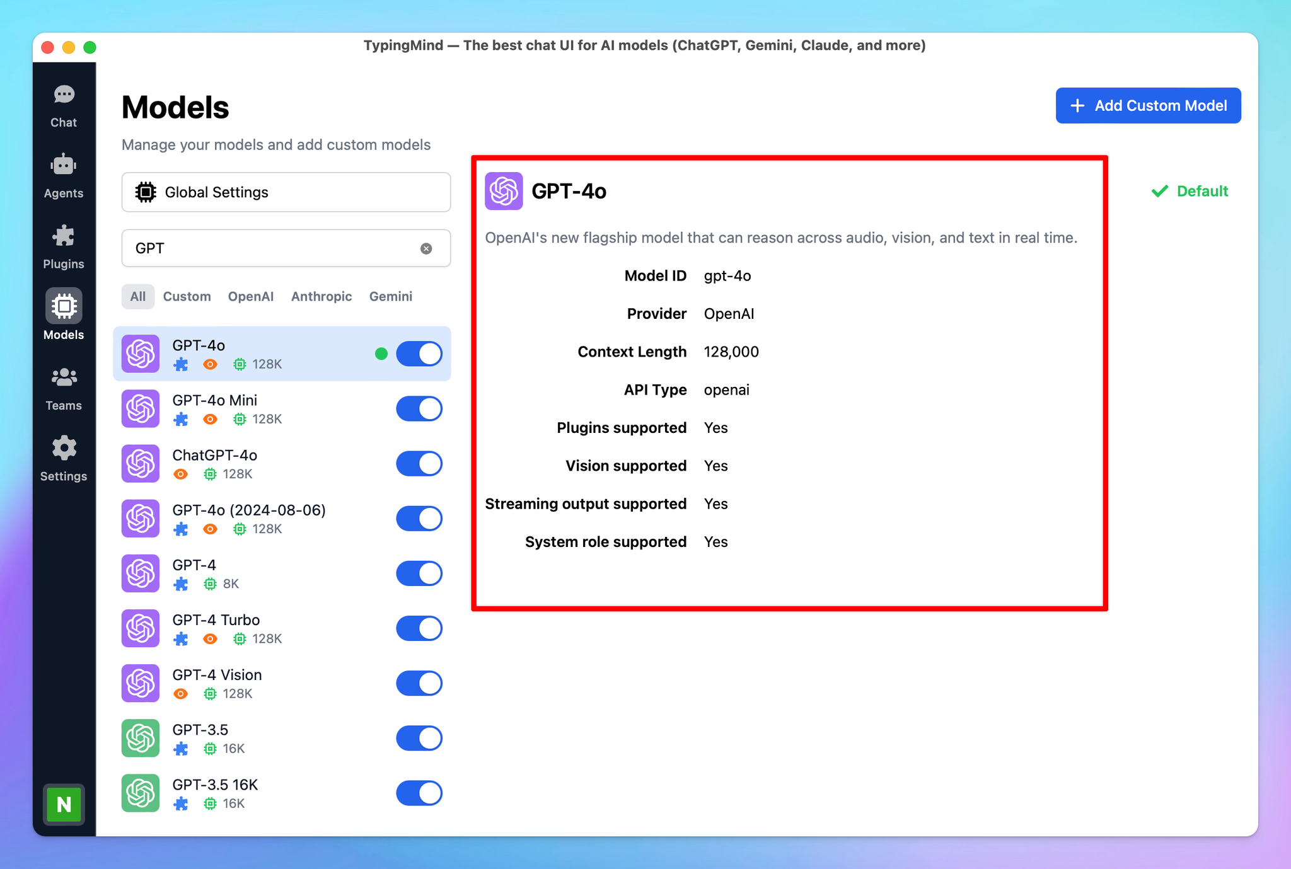Click the Provider value OpenAI
Viewport: 1291px width, 869px height.
click(729, 314)
